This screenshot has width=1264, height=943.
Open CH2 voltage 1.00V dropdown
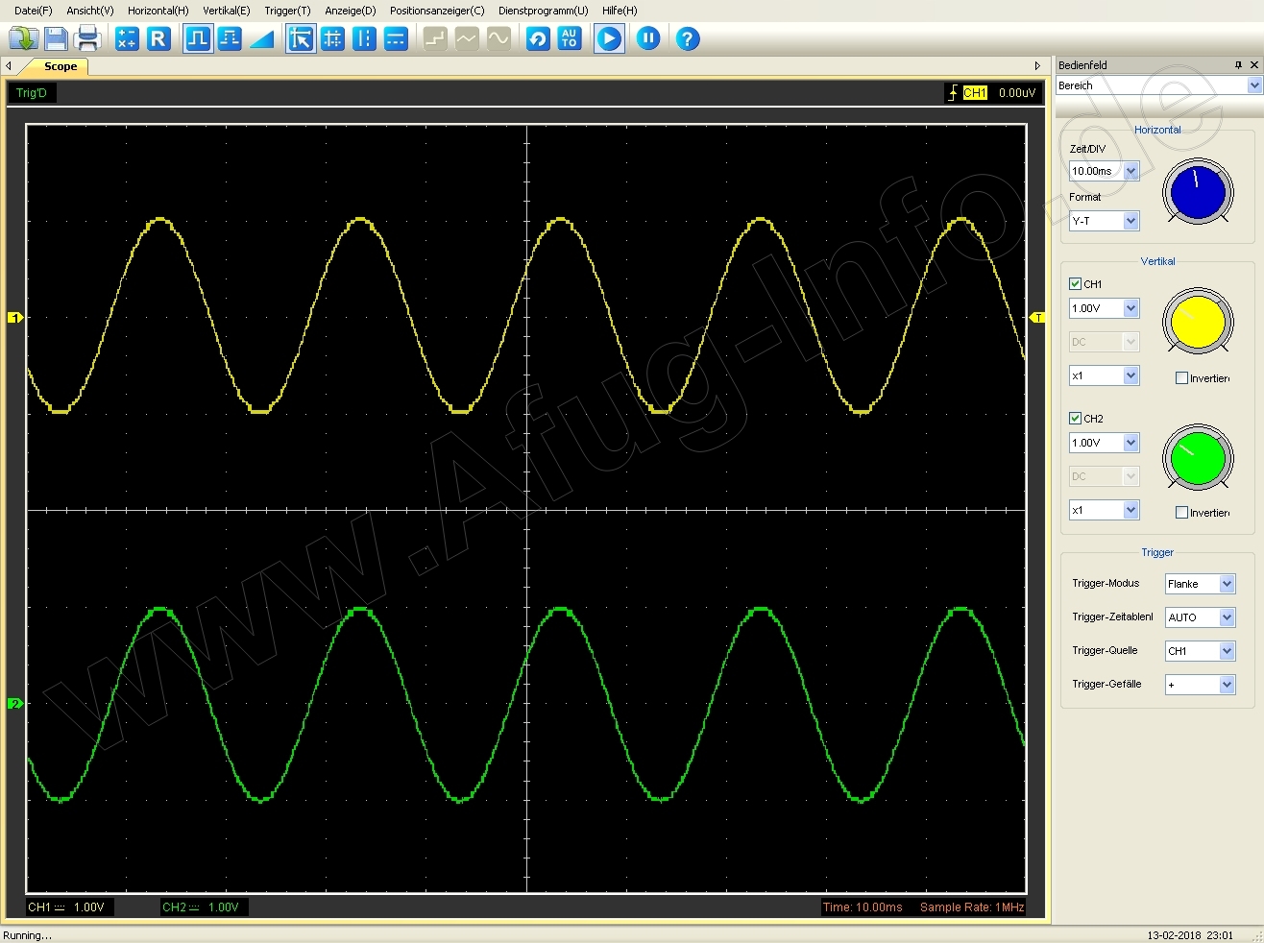1104,443
